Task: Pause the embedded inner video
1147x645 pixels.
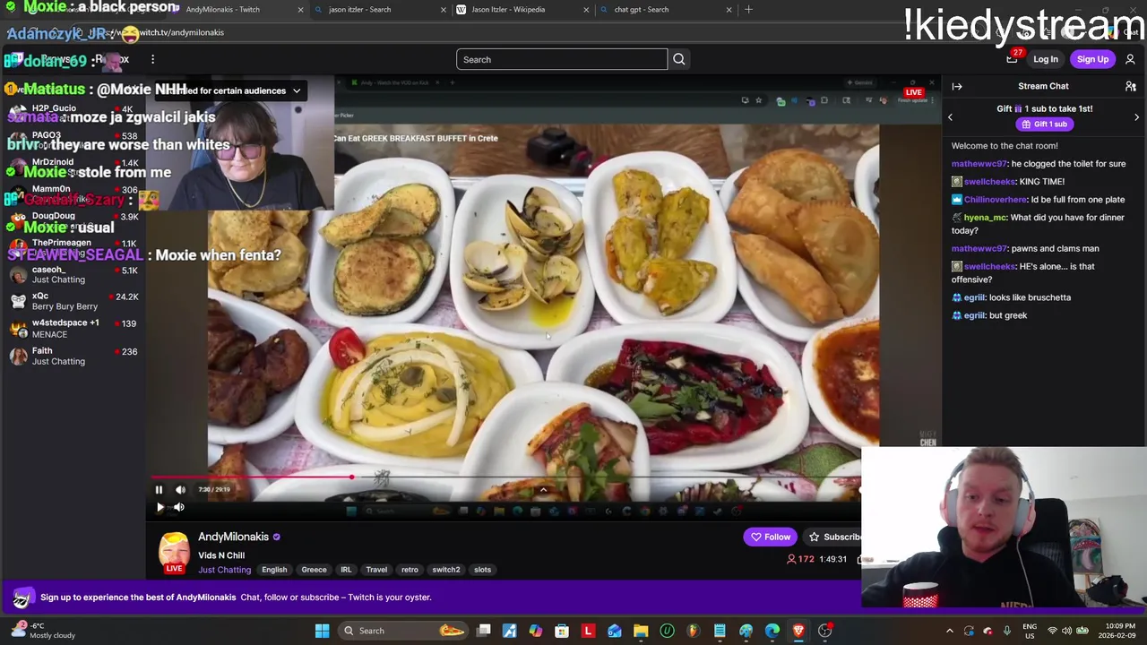Action: pos(159,489)
